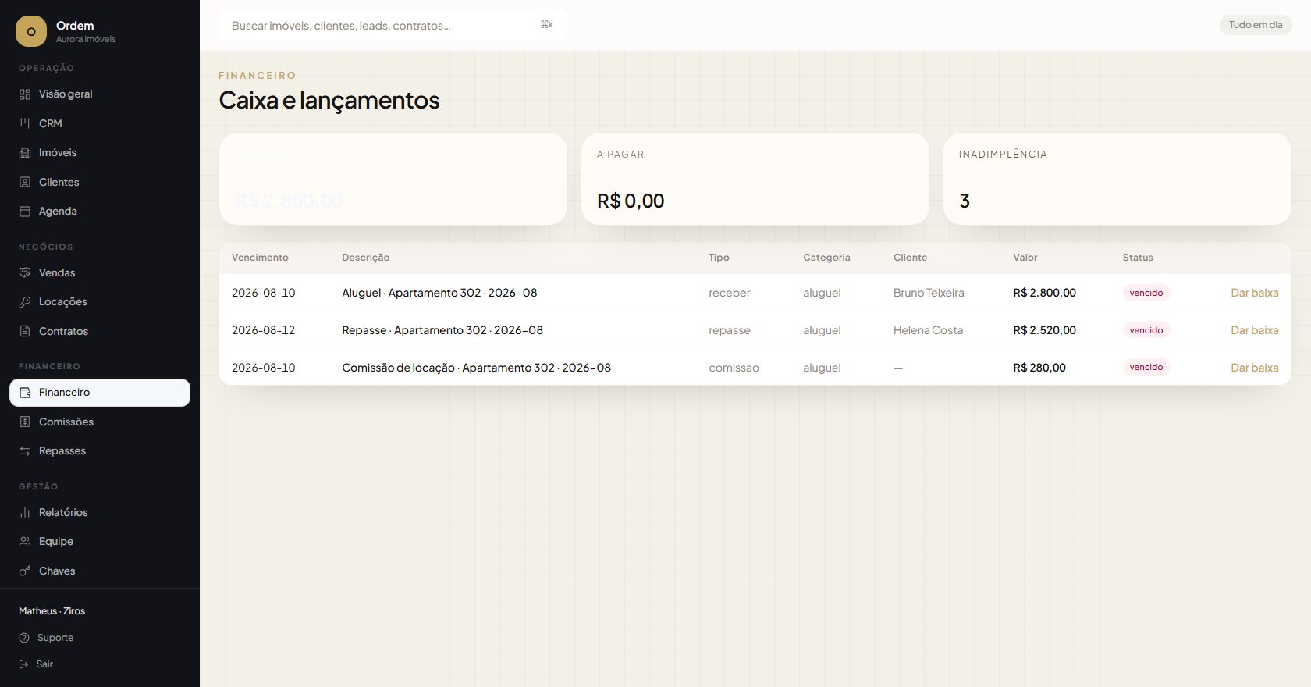The height and width of the screenshot is (687, 1311).
Task: Click the Locações key icon
Action: coord(25,302)
